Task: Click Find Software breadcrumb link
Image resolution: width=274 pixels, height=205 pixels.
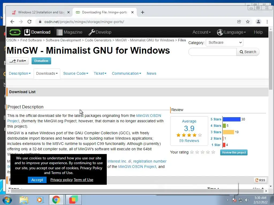Action: coord(31,40)
